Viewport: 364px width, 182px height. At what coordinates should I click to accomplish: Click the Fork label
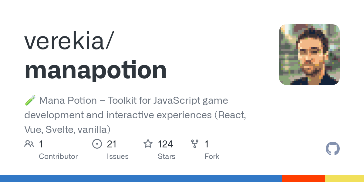click(x=212, y=157)
